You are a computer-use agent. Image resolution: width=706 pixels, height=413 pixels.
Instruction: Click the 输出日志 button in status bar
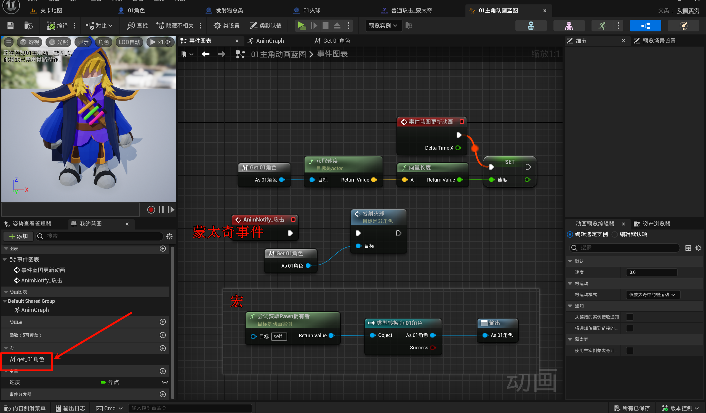(x=70, y=408)
